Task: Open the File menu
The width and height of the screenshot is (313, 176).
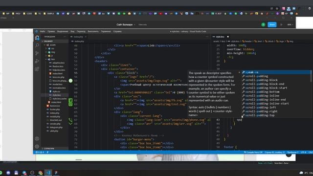Action: (x=43, y=31)
